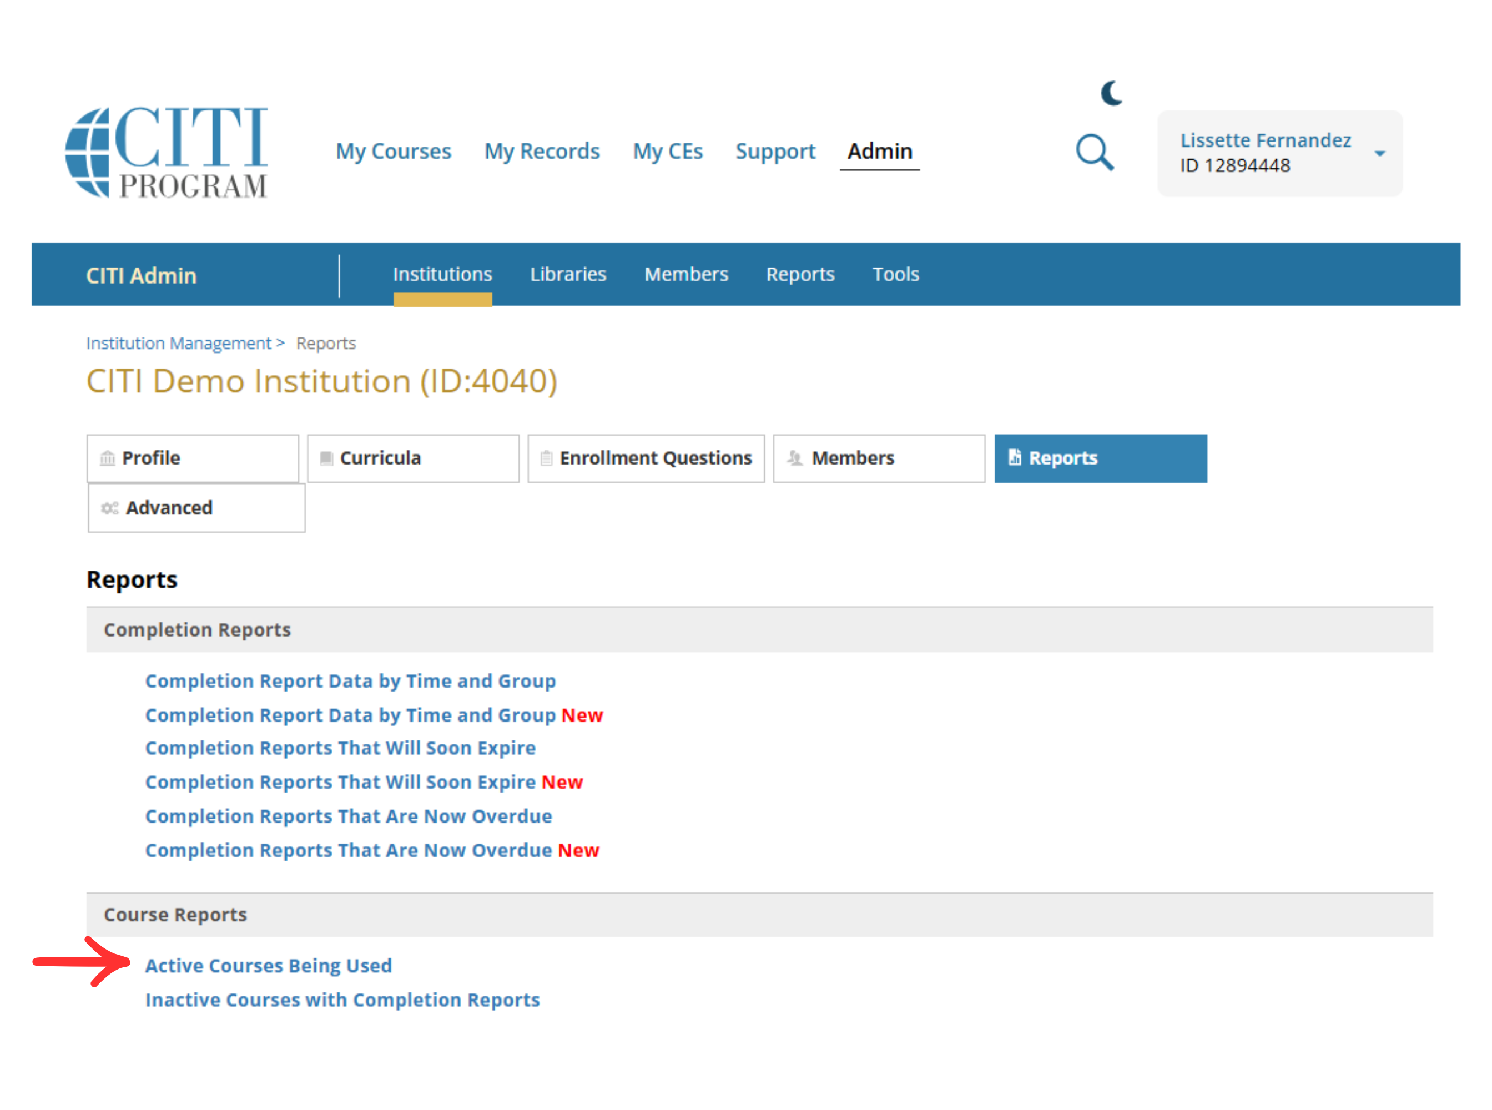Click the CITI Program logo
This screenshot has width=1492, height=1110.
167,153
